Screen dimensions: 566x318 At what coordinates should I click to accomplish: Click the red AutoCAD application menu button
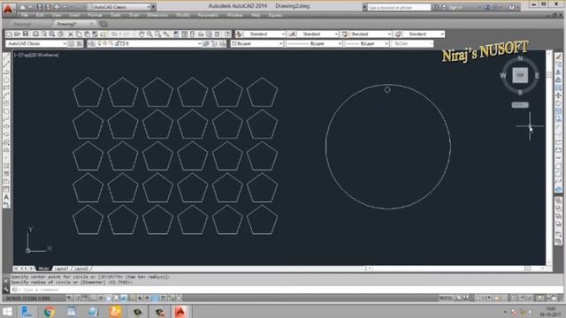8,9
